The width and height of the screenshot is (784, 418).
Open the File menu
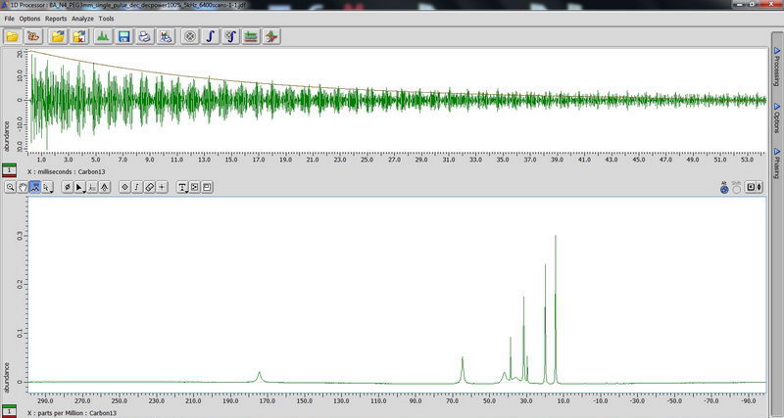10,19
